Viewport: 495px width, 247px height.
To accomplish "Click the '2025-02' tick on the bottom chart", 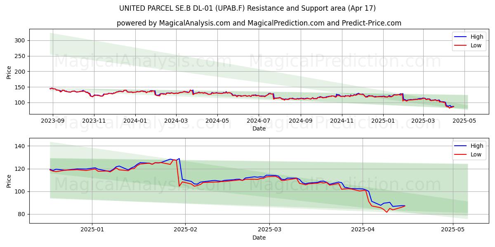I will click(185, 230).
